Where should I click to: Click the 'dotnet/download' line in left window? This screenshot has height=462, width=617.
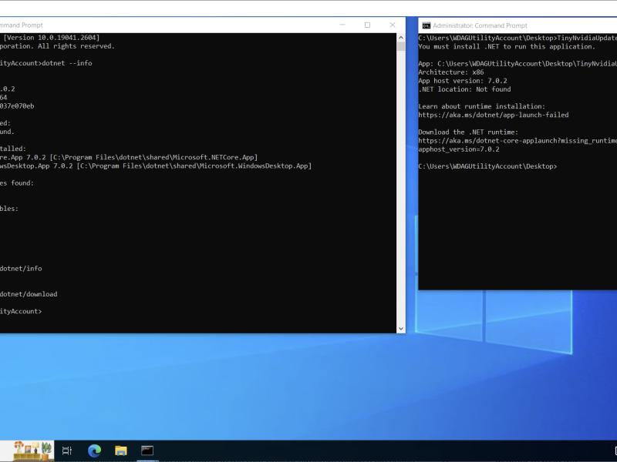tap(29, 294)
